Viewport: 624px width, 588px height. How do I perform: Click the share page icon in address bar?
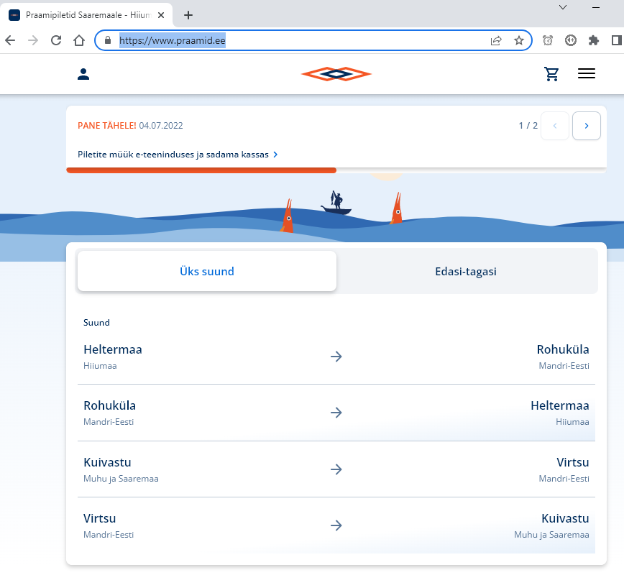click(x=496, y=41)
